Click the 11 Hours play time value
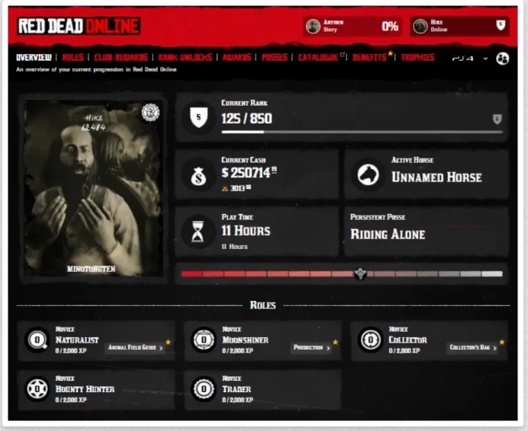This screenshot has width=528, height=431. [246, 231]
